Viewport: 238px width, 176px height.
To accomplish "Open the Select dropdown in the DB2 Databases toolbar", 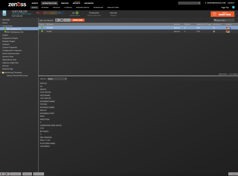I will click(x=67, y=20).
